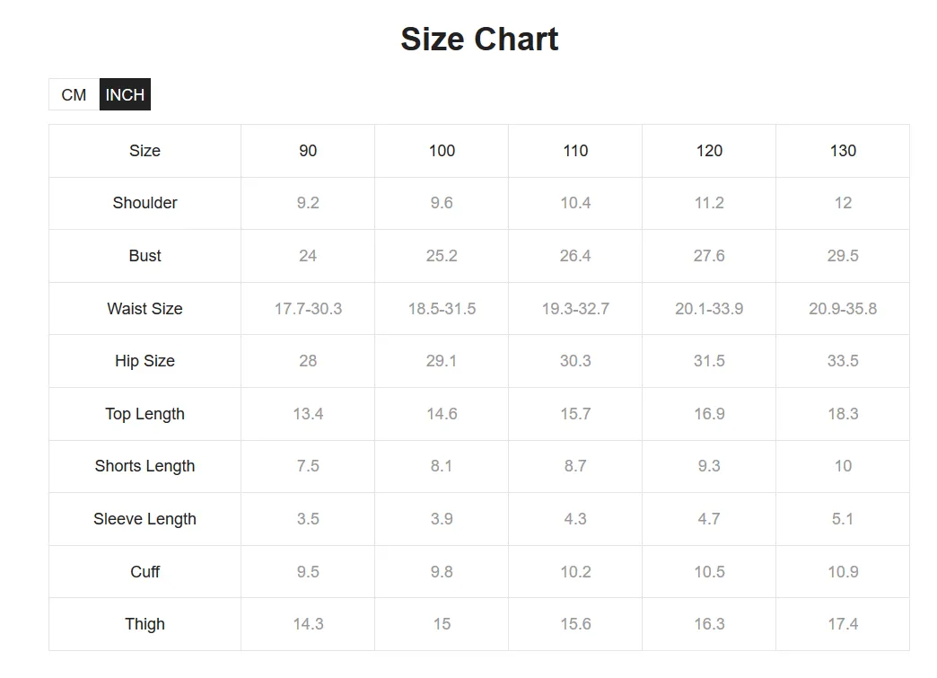The height and width of the screenshot is (678, 937).
Task: Select the size 110 column header
Action: point(575,151)
